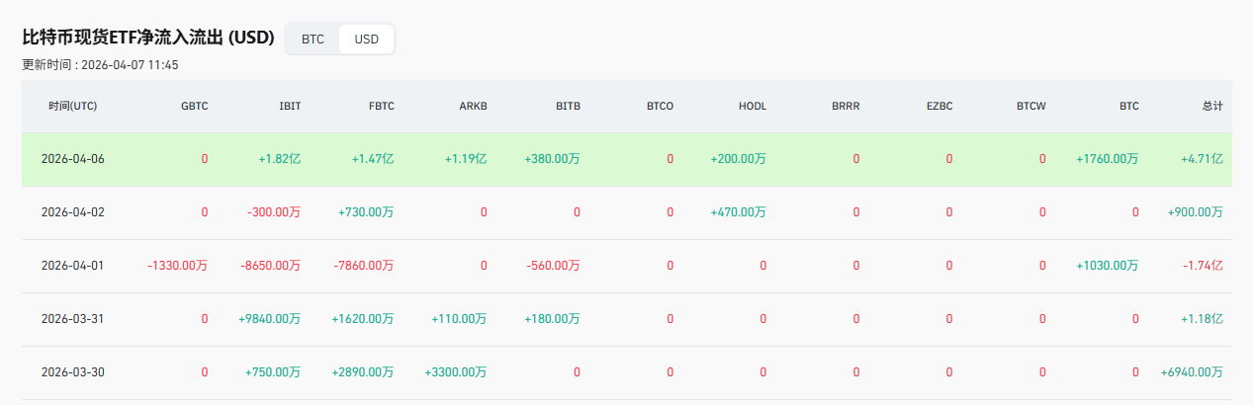Select the 2026-04-06 date row
This screenshot has width=1253, height=405.
point(72,159)
